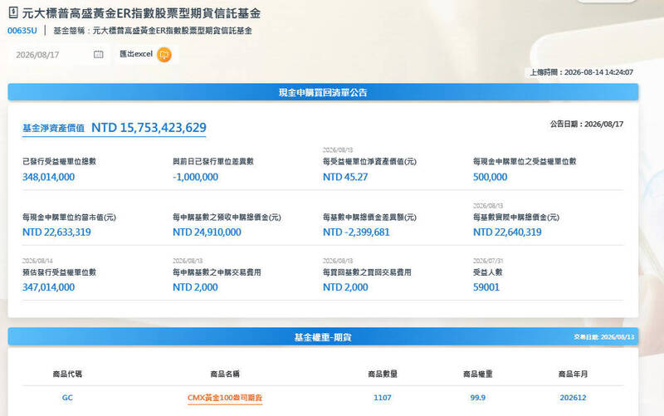
Task: Click the 受益人數 label
Action: [x=487, y=272]
